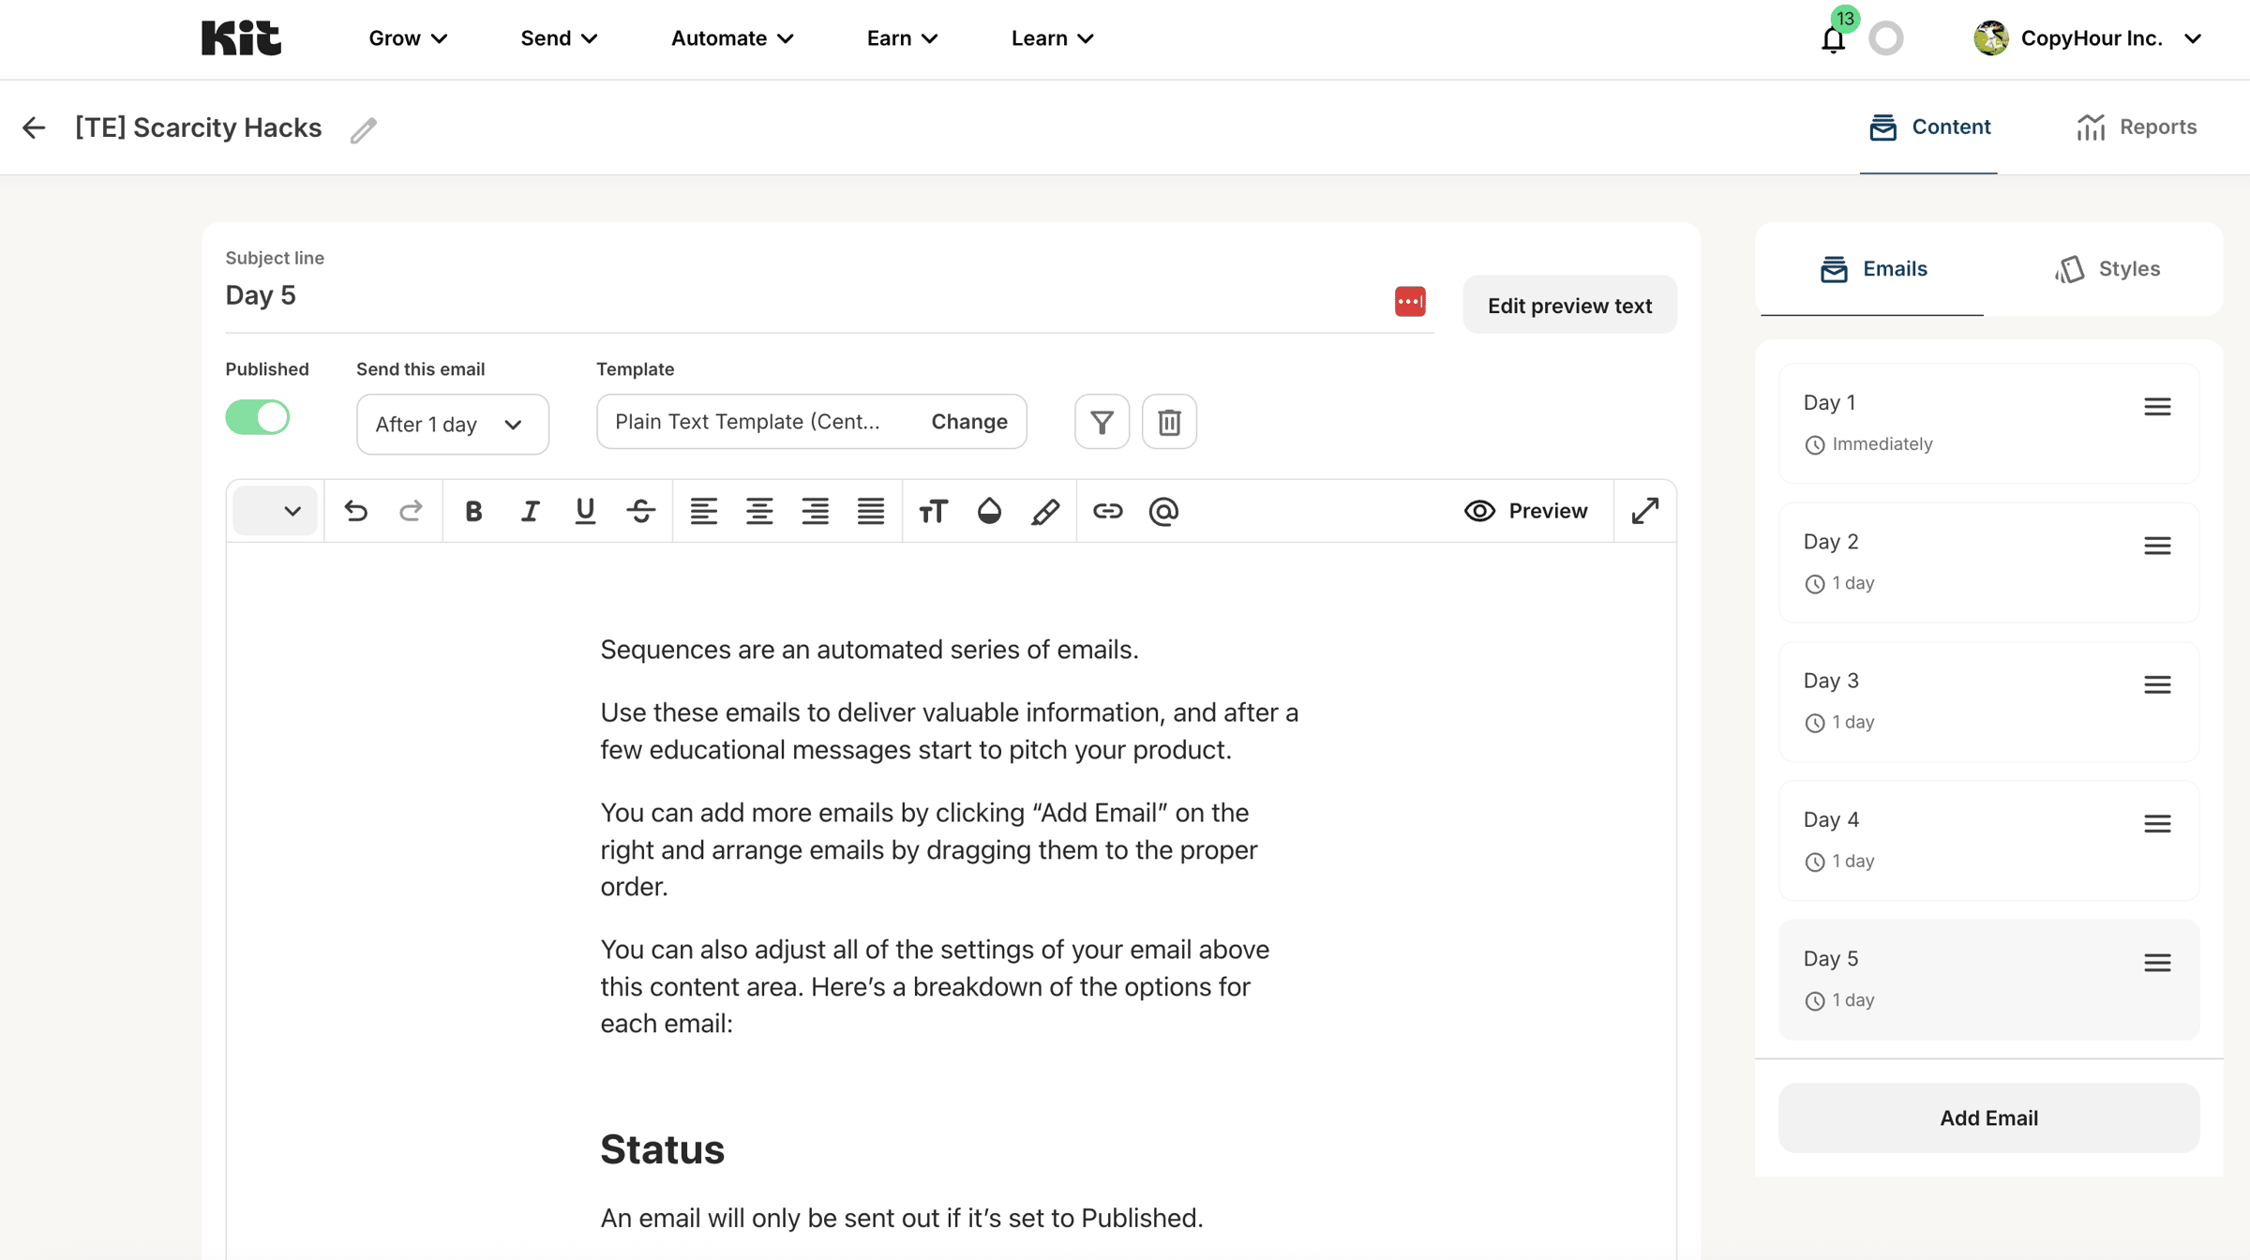This screenshot has height=1260, width=2250.
Task: Switch to the Reports tab
Action: [2137, 127]
